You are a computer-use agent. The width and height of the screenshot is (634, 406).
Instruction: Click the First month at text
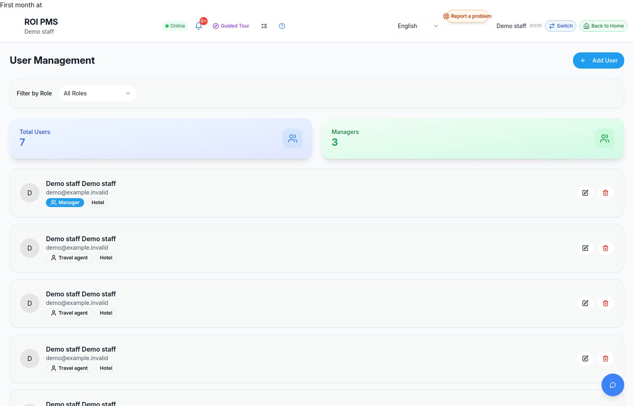point(21,5)
